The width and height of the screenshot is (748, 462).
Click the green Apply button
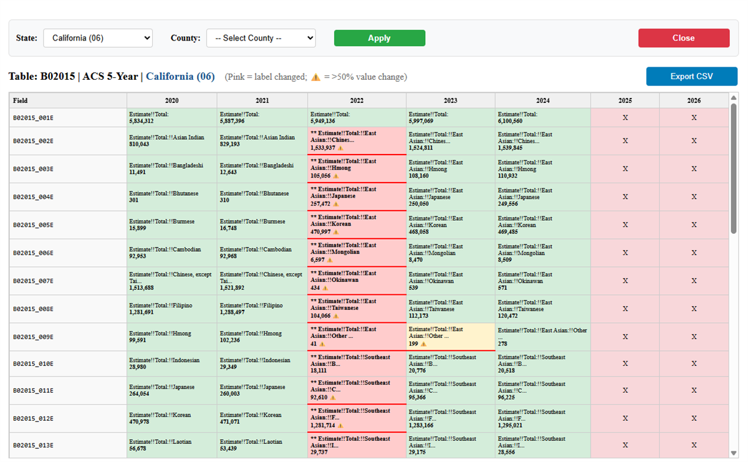point(380,38)
